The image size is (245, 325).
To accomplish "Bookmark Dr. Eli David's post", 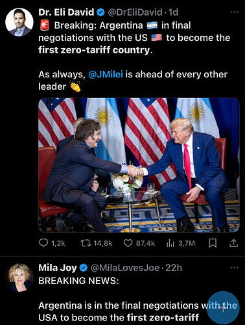I will pyautogui.click(x=213, y=243).
